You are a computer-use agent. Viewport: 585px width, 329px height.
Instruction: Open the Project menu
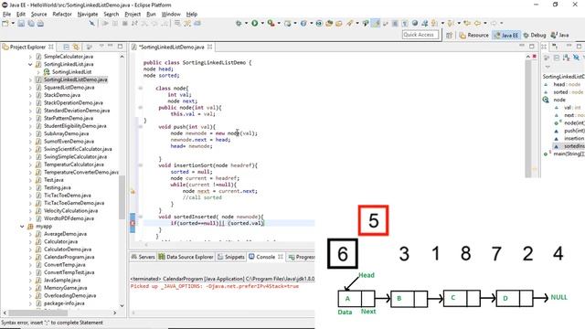tap(133, 15)
